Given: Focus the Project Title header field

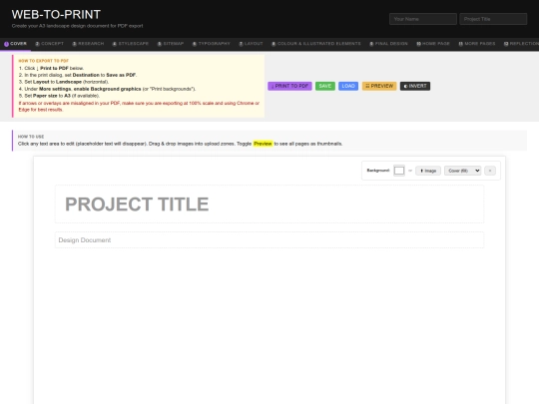Looking at the screenshot, I should [493, 19].
